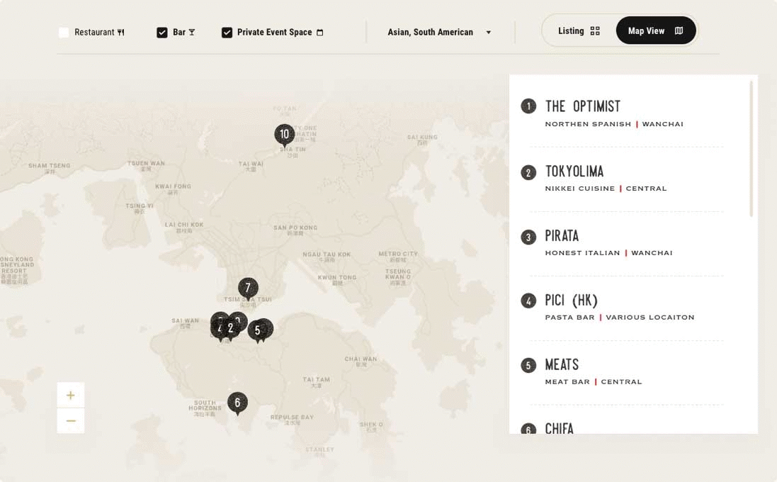The height and width of the screenshot is (482, 777).
Task: Select the Map View tab
Action: point(656,30)
